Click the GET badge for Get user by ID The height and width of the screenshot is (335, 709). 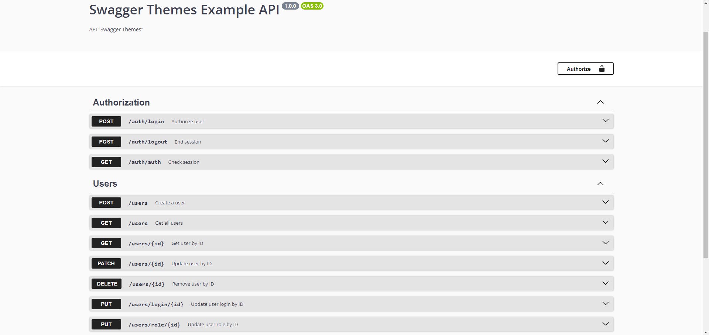point(106,243)
